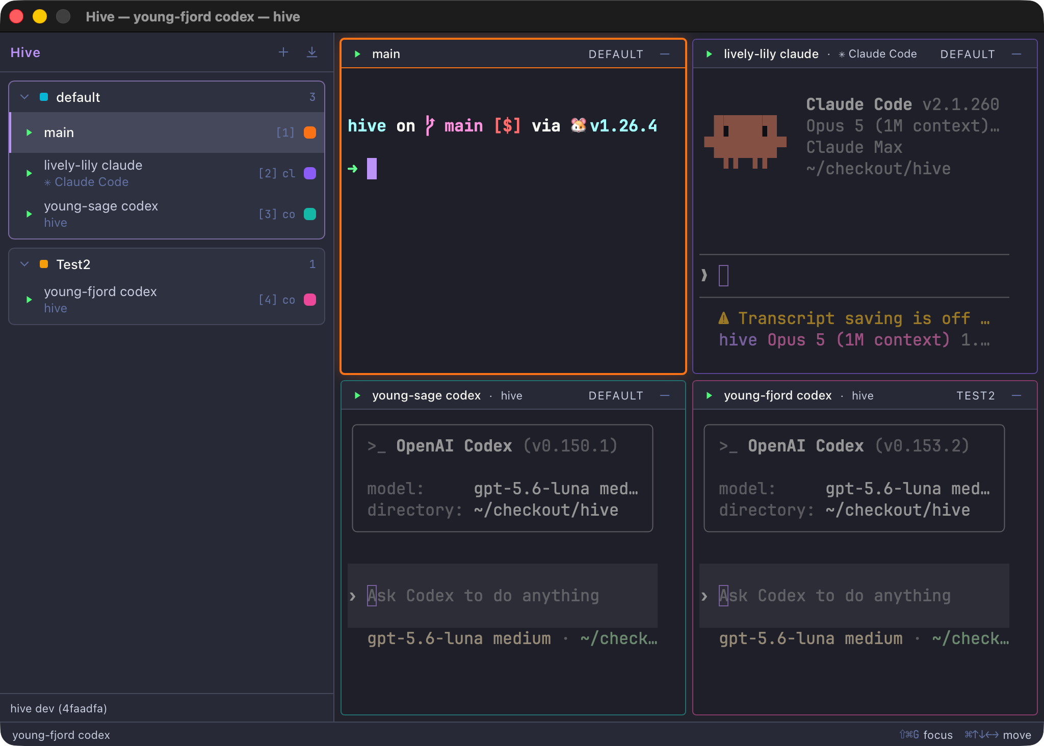Click TEST2 label in young-fjord codex header
1044x746 pixels.
coord(976,396)
